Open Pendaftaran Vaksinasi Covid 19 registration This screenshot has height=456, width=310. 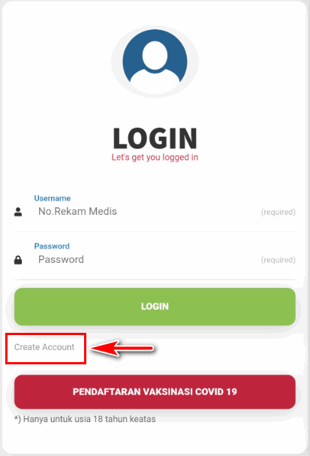pyautogui.click(x=155, y=391)
